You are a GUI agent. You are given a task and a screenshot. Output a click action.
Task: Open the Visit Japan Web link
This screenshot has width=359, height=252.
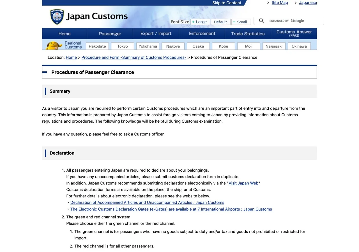[243, 183]
